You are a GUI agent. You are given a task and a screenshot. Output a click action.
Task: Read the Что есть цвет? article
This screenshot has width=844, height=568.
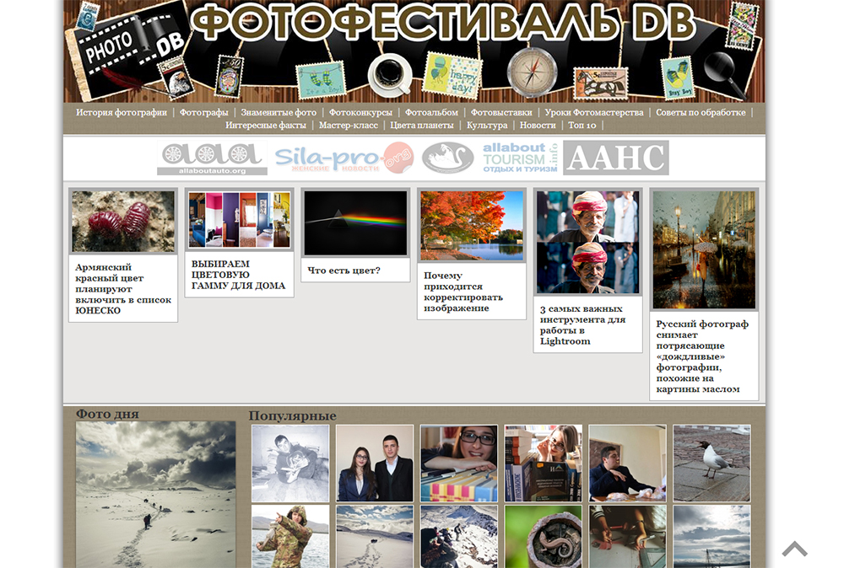point(344,271)
